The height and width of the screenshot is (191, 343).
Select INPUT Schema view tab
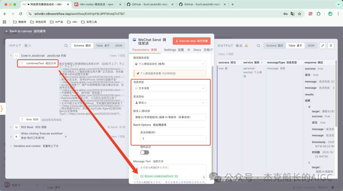pyautogui.click(x=82, y=45)
